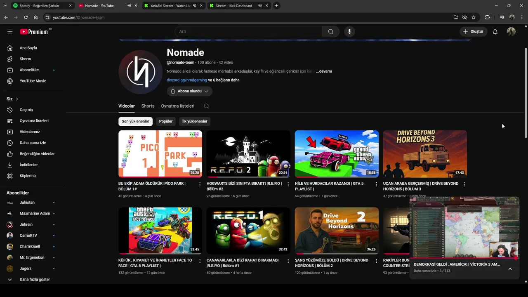Click the Nomade channel avatar
Viewport: 528px width, 297px height.
click(x=140, y=72)
